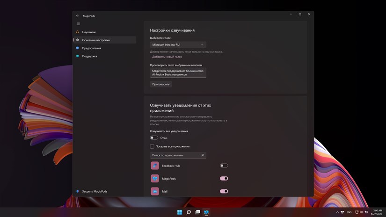Toggle the hamburger navigation menu
The height and width of the screenshot is (217, 386).
[x=78, y=24]
